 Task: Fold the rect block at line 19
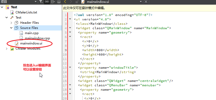click(70, 94)
